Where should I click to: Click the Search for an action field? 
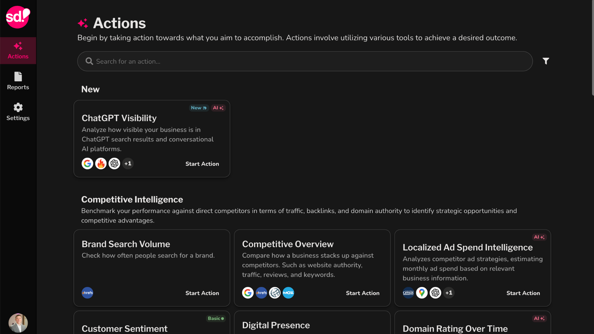[x=305, y=62]
